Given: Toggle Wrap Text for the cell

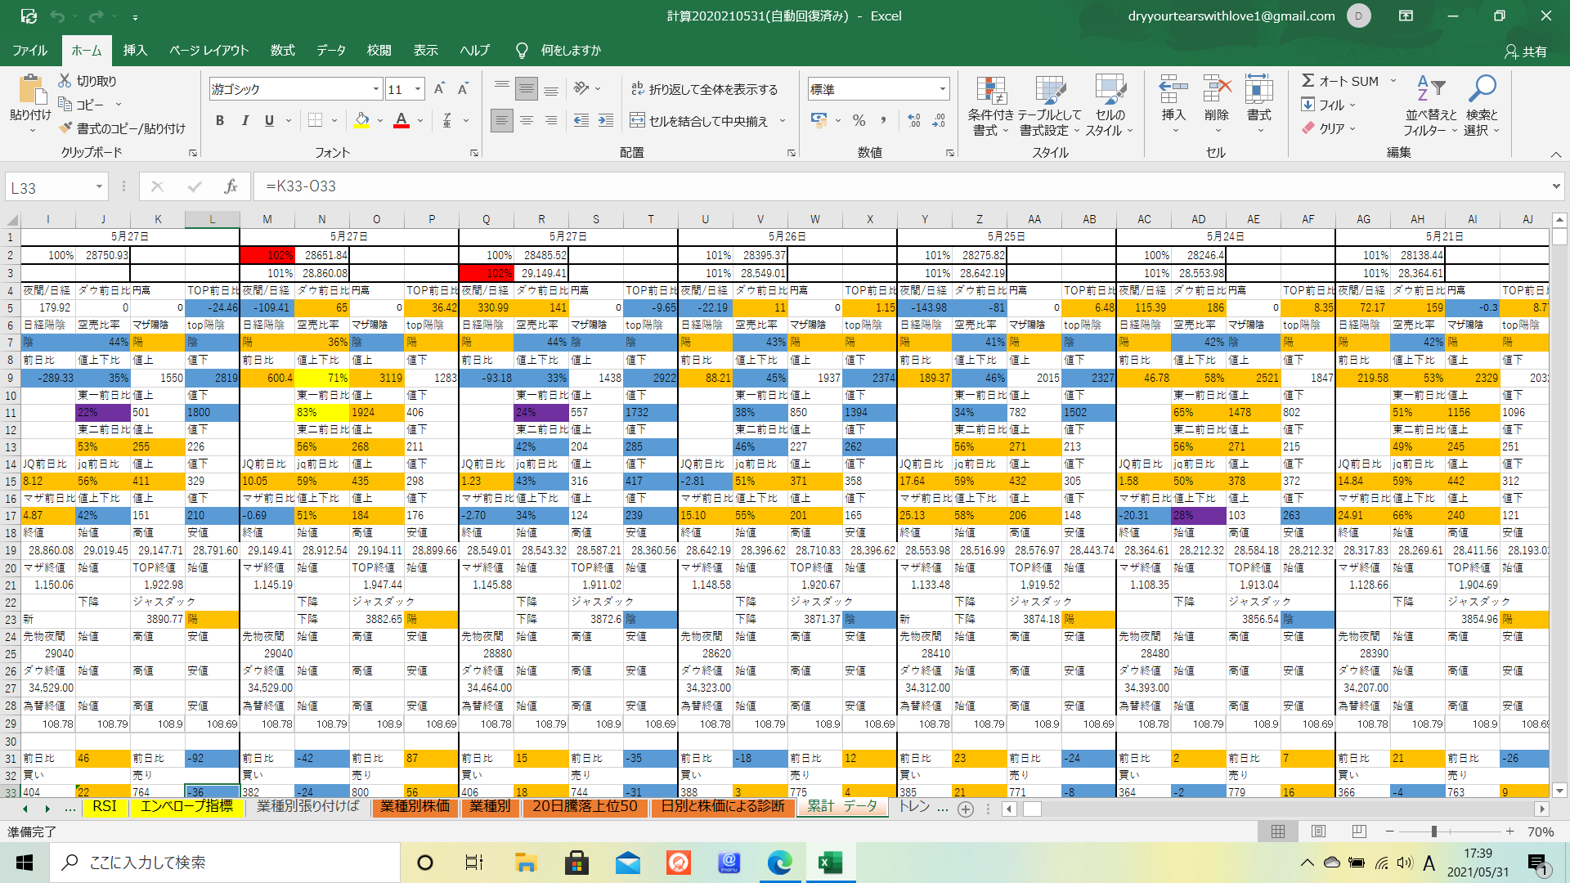Looking at the screenshot, I should pyautogui.click(x=704, y=89).
